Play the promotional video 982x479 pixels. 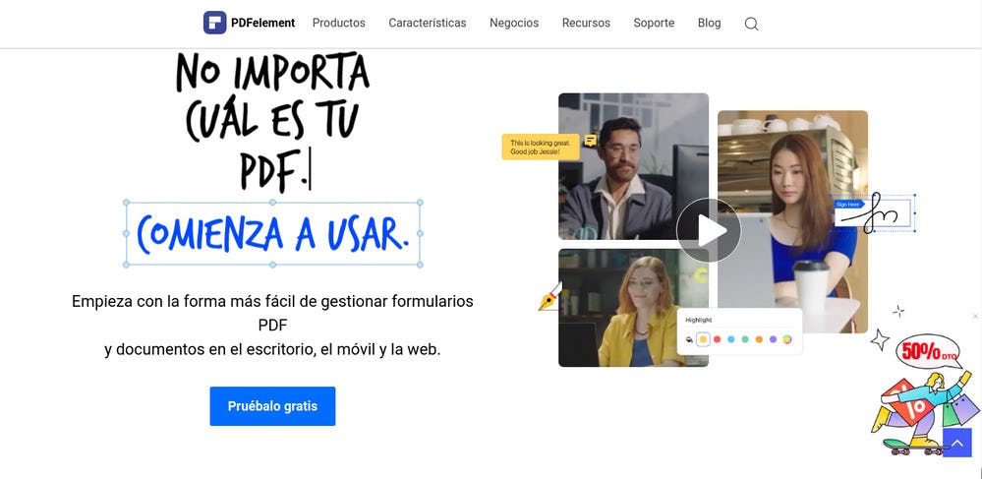tap(709, 230)
